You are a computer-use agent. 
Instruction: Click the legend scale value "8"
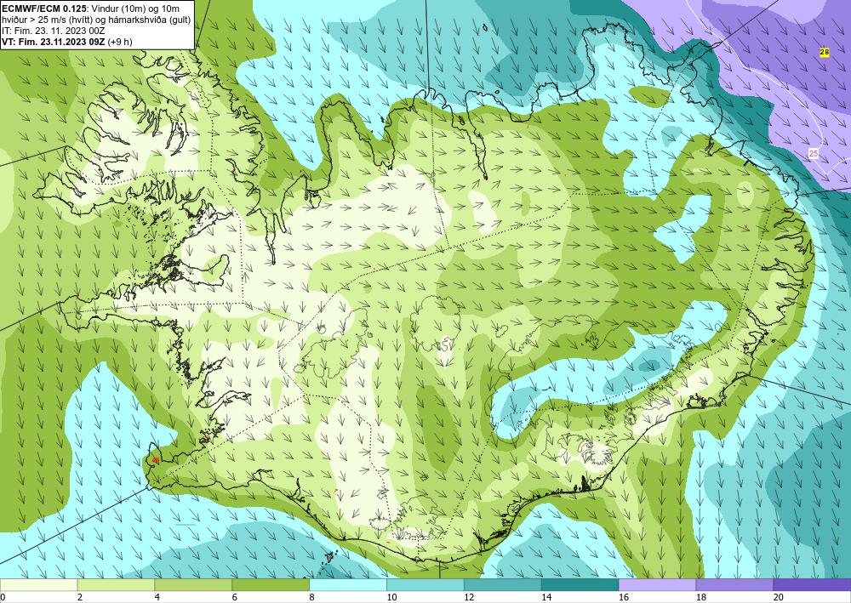[312, 598]
